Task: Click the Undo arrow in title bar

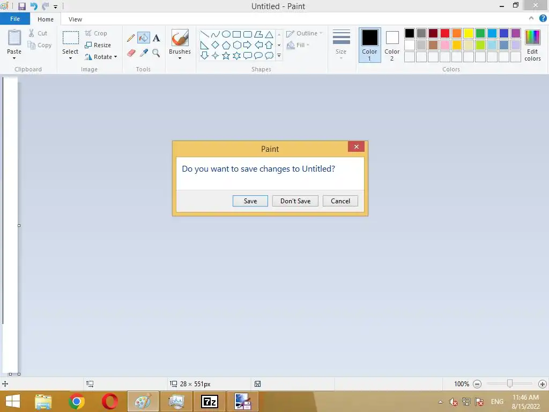Action: (34, 6)
